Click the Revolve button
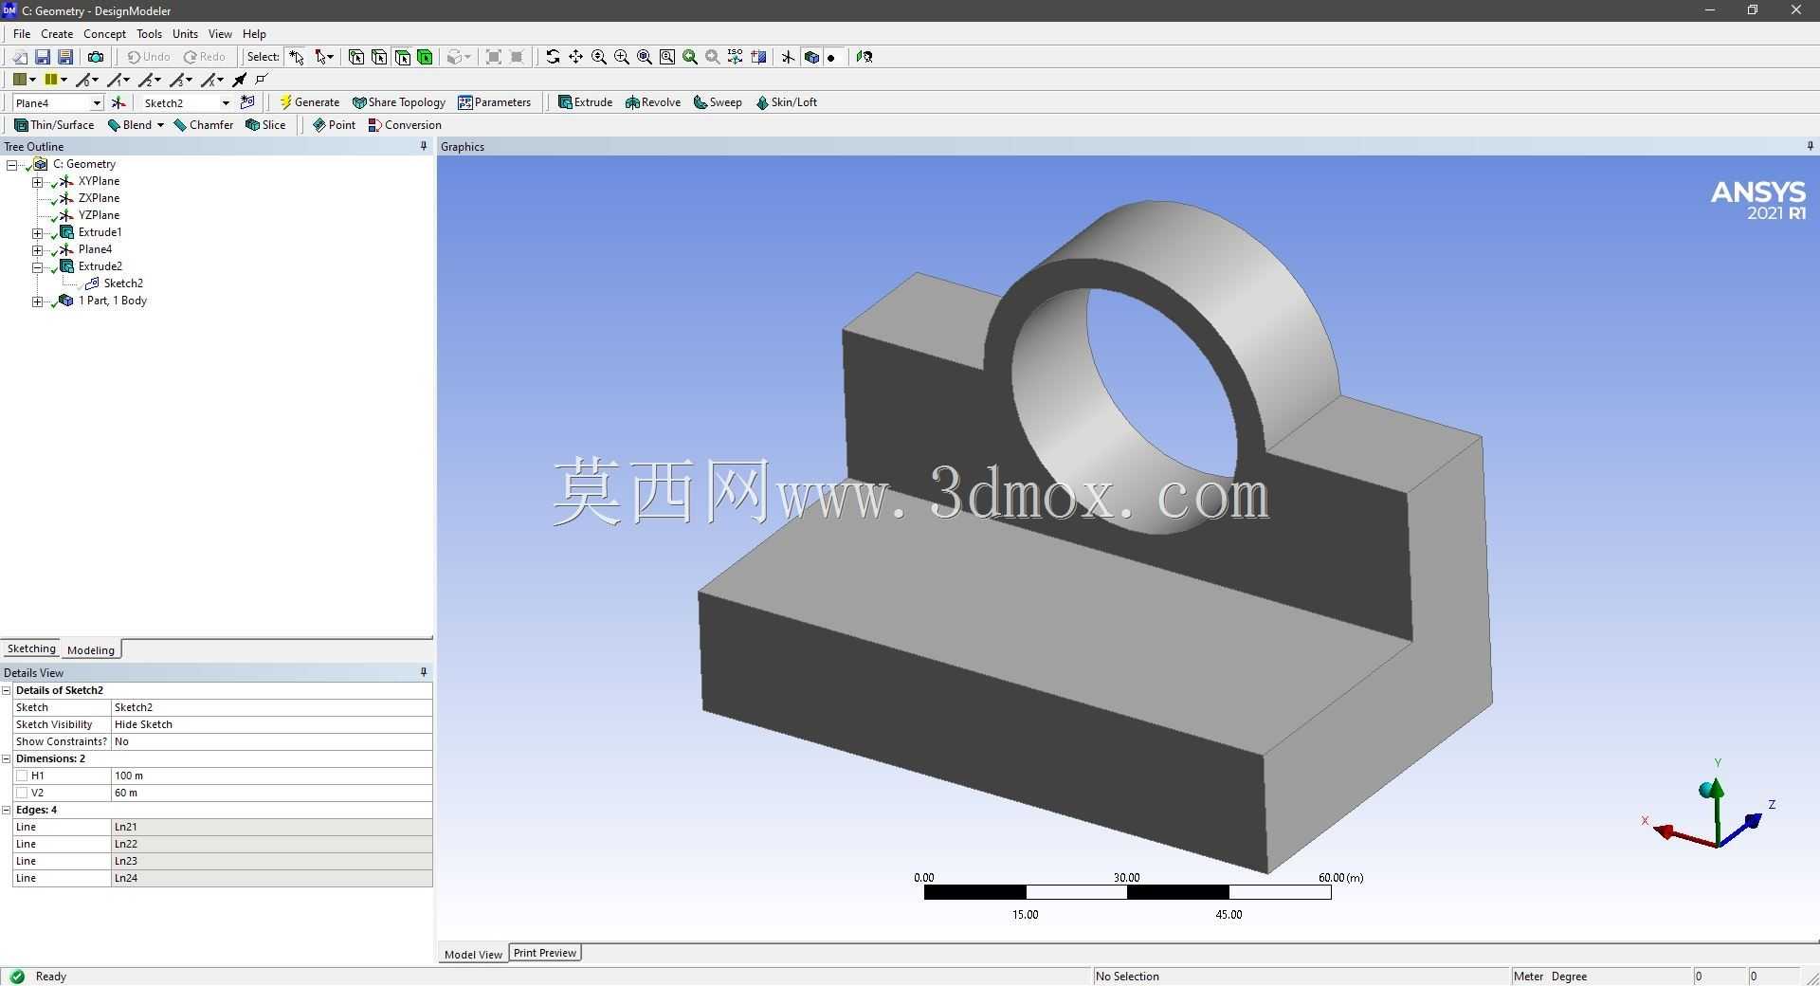This screenshot has width=1820, height=986. (x=653, y=102)
